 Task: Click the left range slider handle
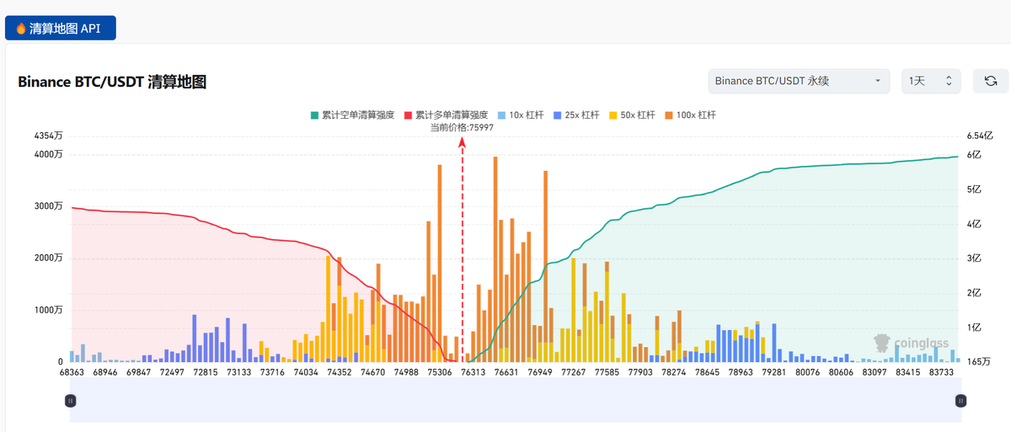(x=70, y=402)
